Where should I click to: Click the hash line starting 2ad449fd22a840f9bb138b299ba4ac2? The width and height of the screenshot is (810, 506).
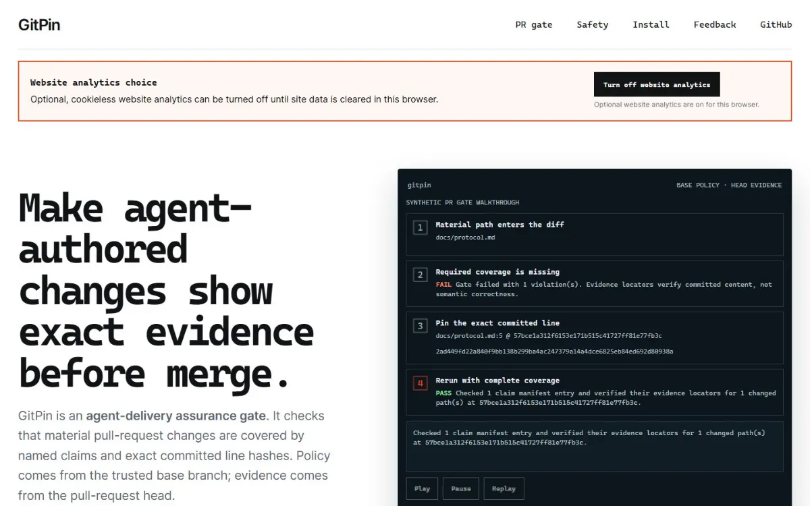tap(554, 352)
